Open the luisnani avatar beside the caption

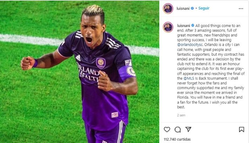pos(168,27)
